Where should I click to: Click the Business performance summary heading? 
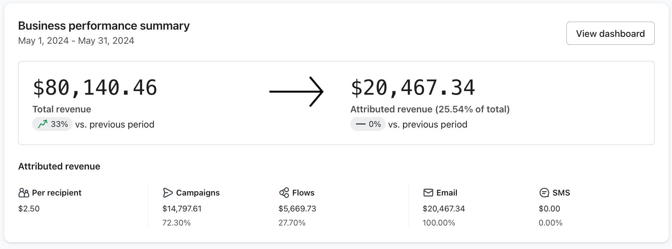pyautogui.click(x=104, y=26)
